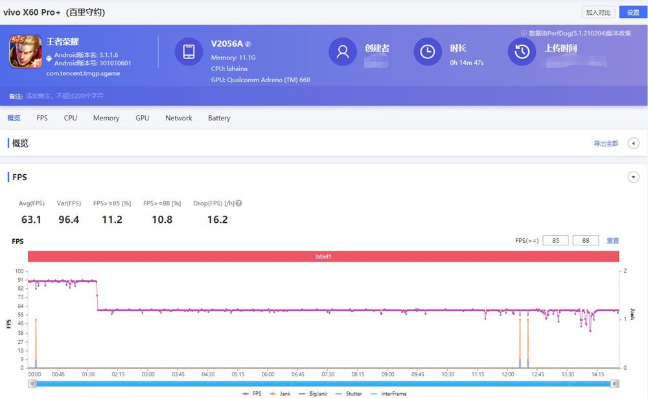The width and height of the screenshot is (648, 399).
Task: Click the FPS>=85 value 11.2
Action: pos(112,220)
